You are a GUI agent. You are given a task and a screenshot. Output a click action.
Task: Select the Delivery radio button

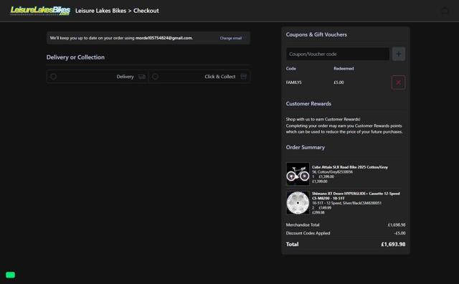53,77
